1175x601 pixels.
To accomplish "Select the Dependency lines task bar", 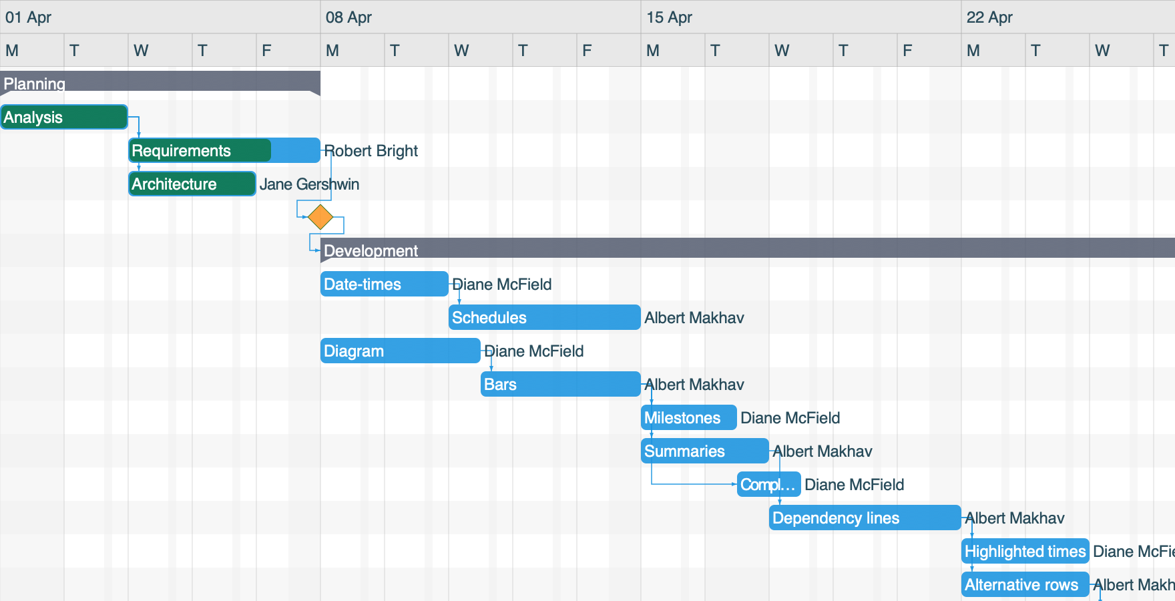I will [864, 518].
